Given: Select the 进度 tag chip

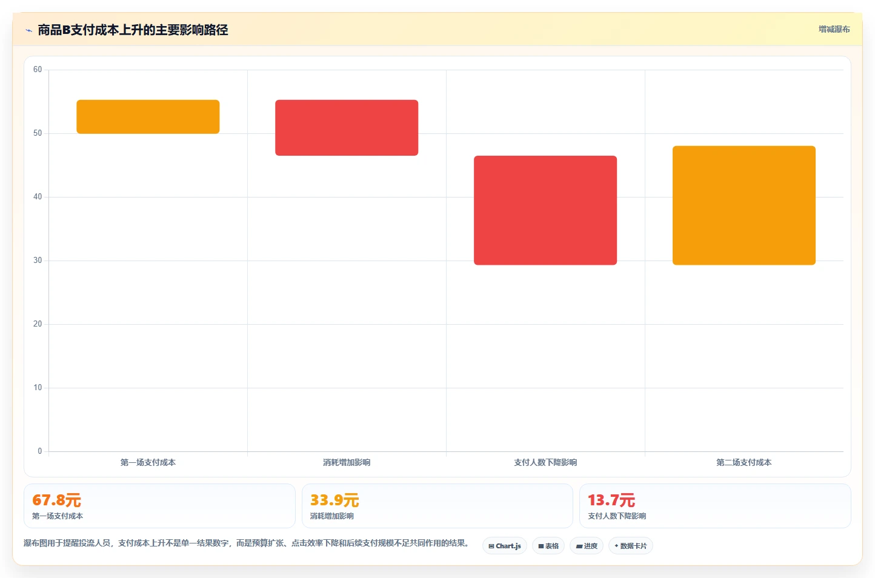Looking at the screenshot, I should (587, 546).
